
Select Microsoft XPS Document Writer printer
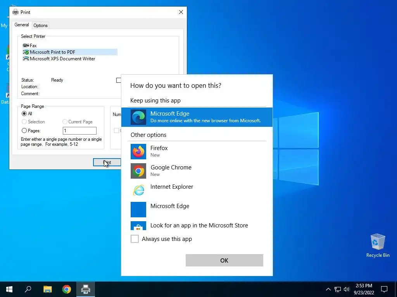(x=59, y=59)
